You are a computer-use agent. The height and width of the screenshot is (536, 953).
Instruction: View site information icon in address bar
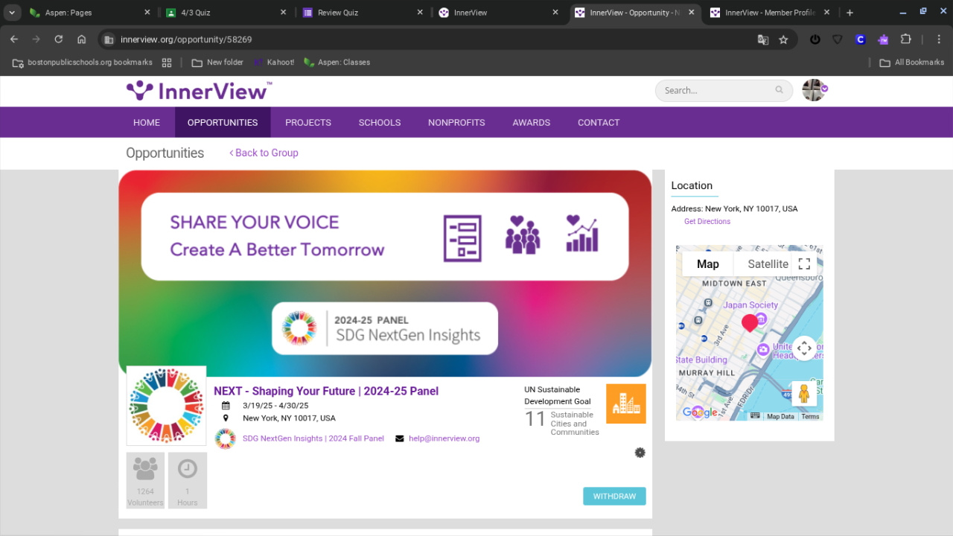tap(109, 39)
